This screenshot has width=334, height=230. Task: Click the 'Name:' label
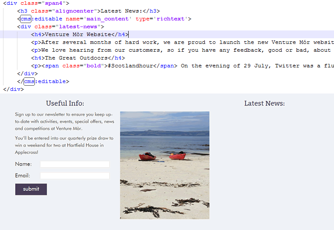click(24, 164)
